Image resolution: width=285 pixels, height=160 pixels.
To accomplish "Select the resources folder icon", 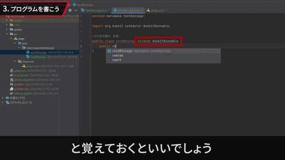I will click(20, 61).
